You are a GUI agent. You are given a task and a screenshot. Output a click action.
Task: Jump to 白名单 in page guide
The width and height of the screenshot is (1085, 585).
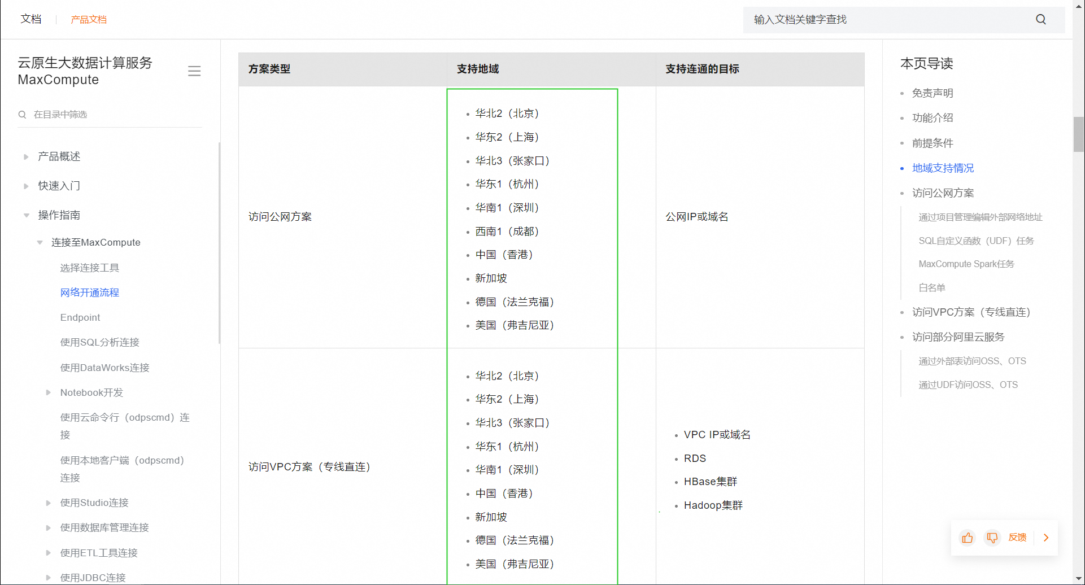pyautogui.click(x=932, y=288)
